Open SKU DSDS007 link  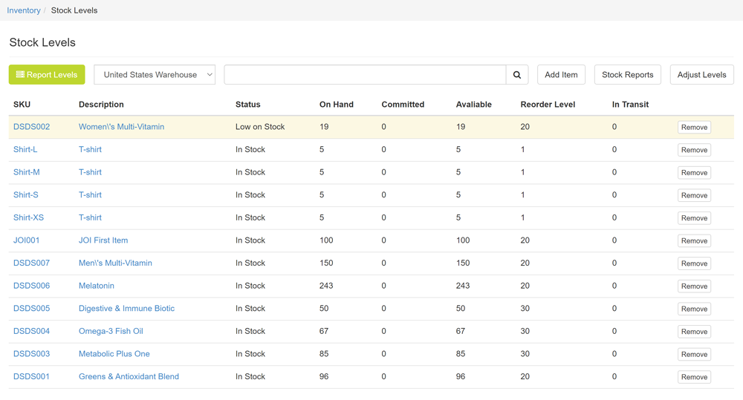[31, 263]
